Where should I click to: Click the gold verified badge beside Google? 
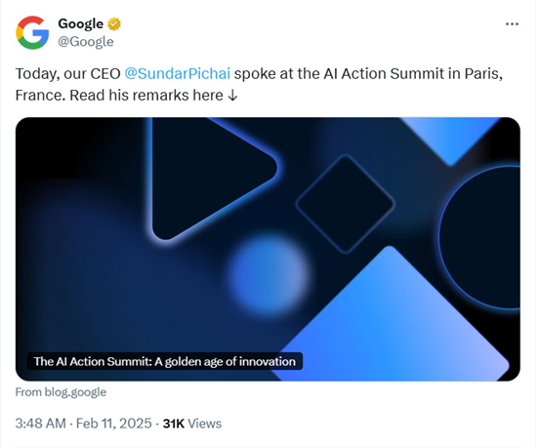[114, 23]
